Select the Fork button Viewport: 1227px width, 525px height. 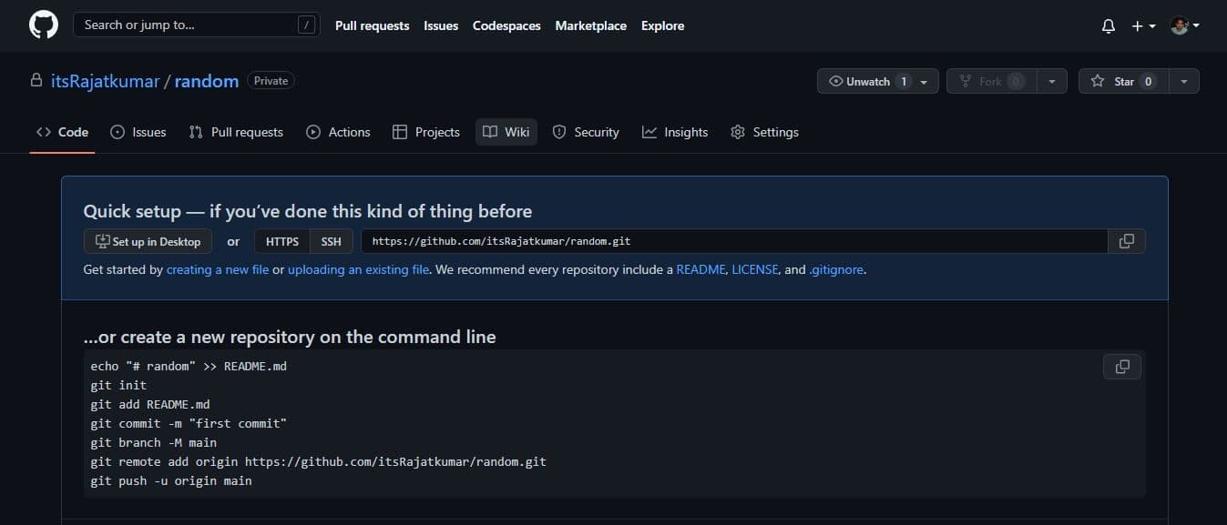991,81
